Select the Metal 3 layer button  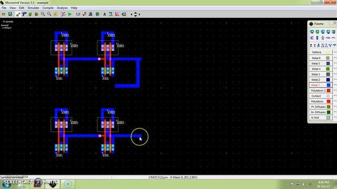pyautogui.click(x=321, y=74)
